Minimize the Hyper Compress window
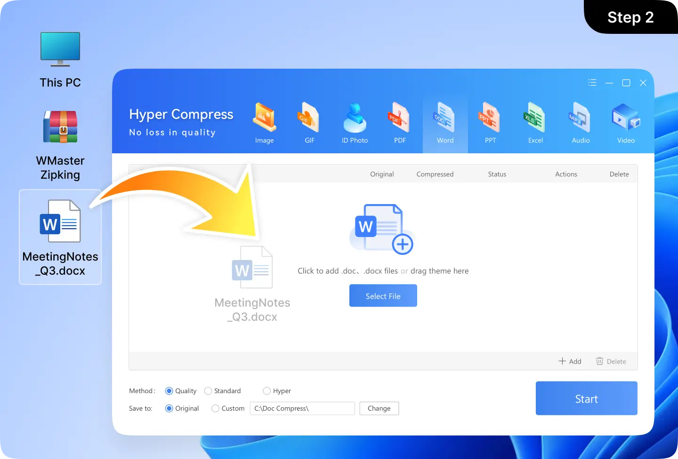Viewport: 678px width, 459px height. [x=609, y=83]
